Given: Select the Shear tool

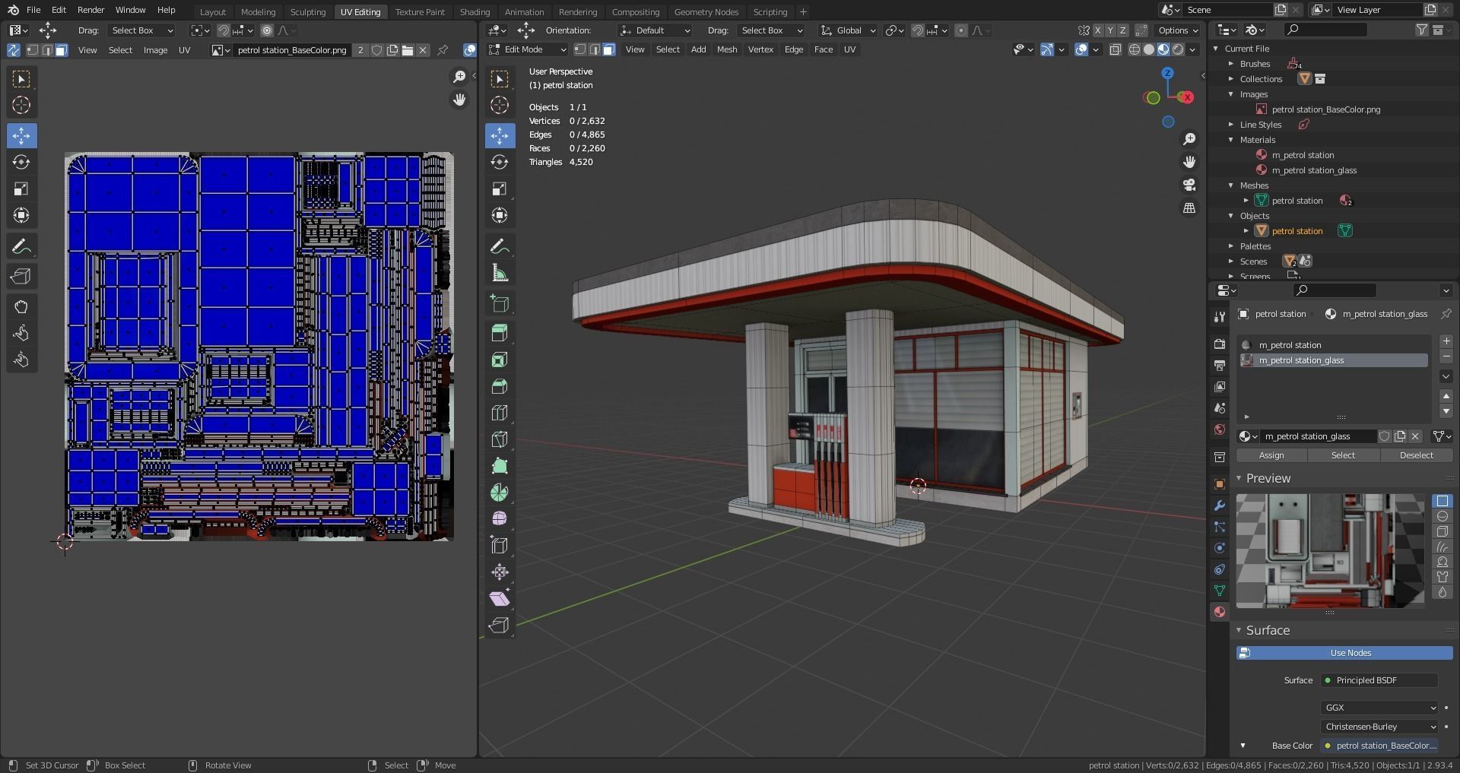Looking at the screenshot, I should point(500,599).
